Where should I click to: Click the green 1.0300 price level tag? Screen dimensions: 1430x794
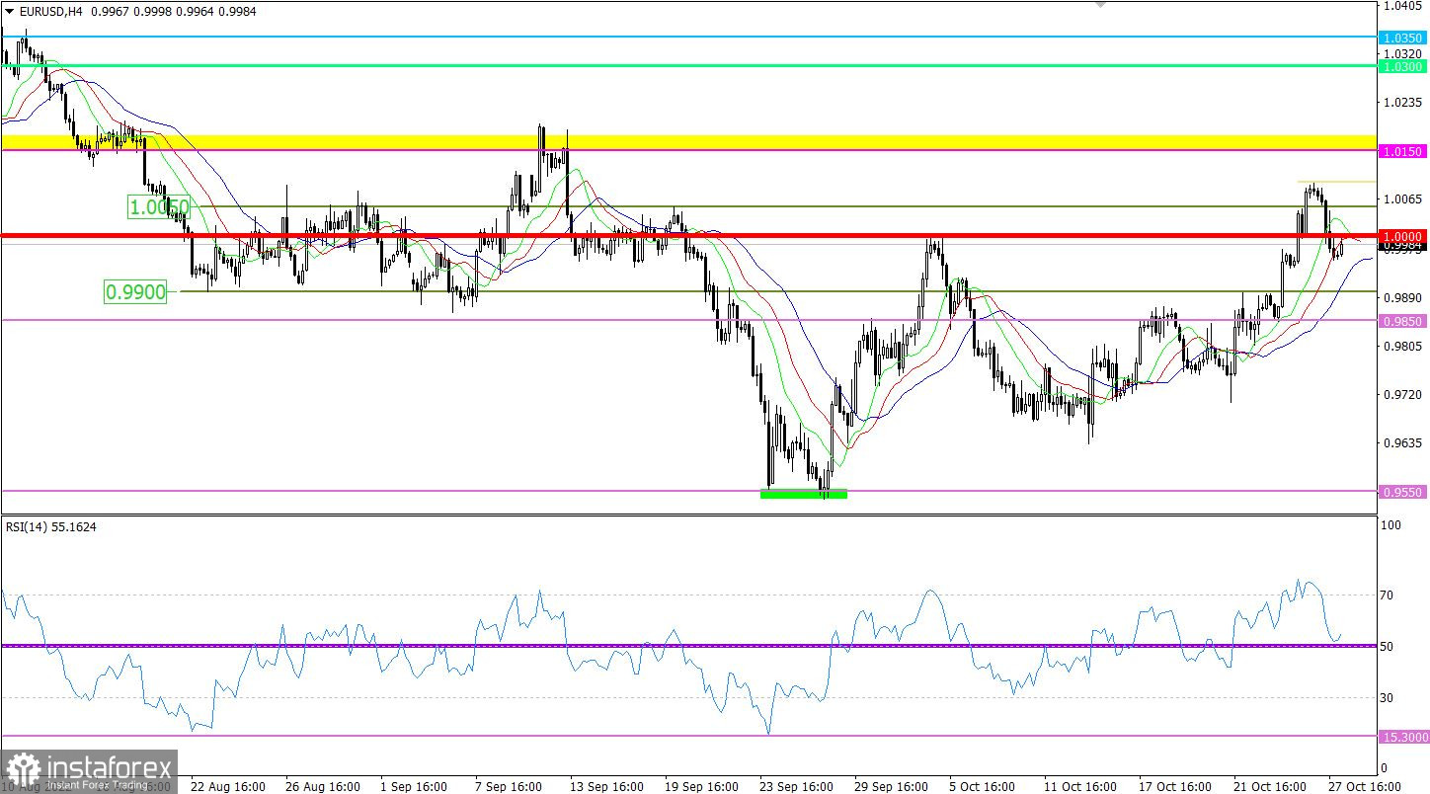(1404, 66)
